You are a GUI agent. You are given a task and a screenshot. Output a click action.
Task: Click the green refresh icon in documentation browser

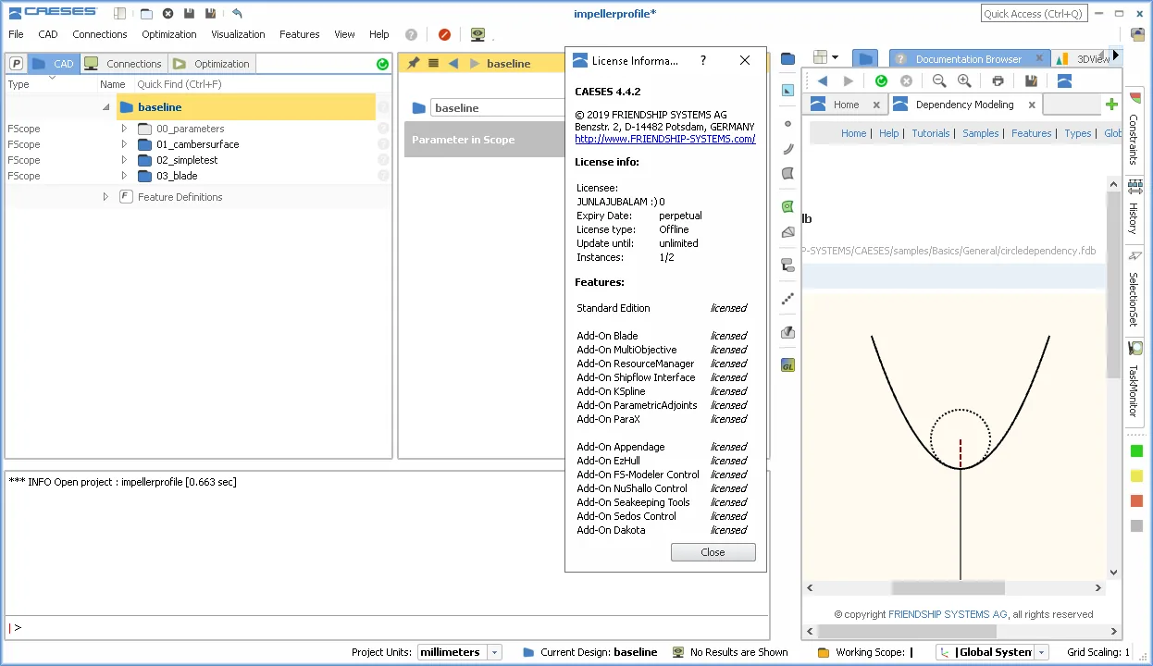tap(881, 80)
